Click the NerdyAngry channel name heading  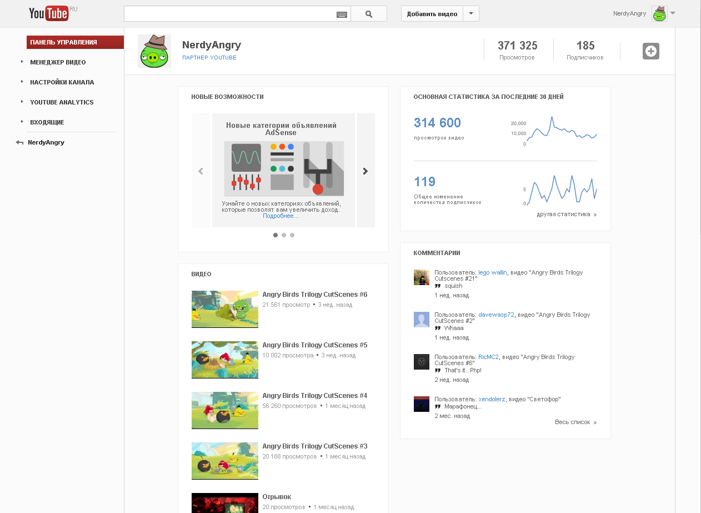click(212, 45)
